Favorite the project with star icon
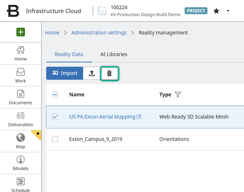Image resolution: width=244 pixels, height=192 pixels. point(216,11)
